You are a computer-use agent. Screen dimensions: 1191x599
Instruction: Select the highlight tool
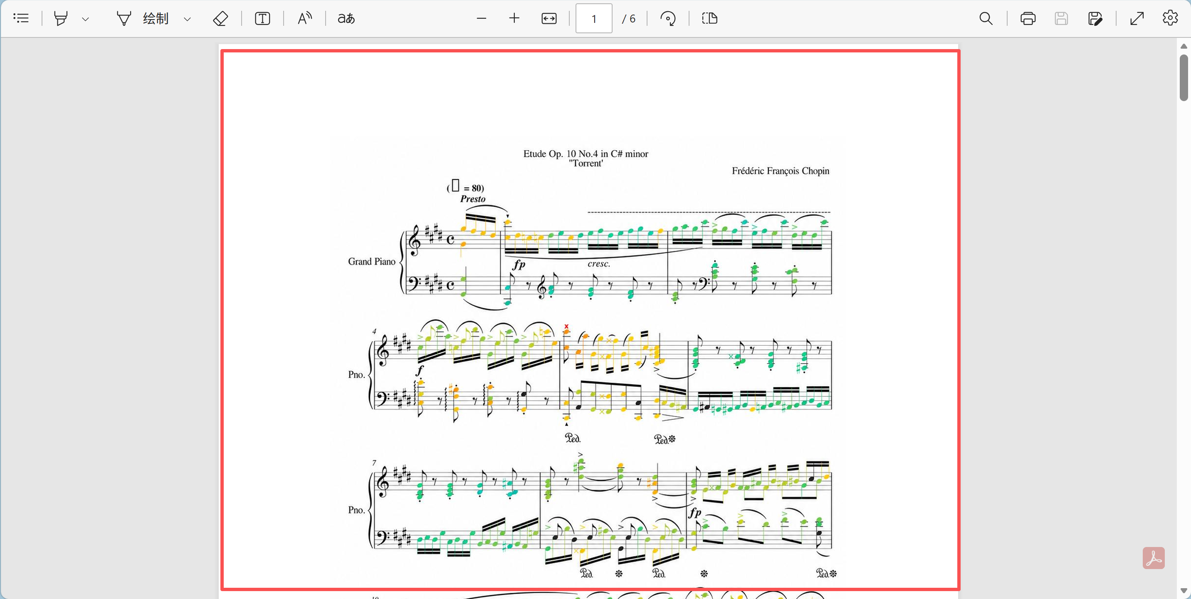(x=61, y=18)
